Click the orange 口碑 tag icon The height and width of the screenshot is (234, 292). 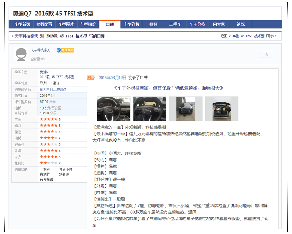click(91, 78)
